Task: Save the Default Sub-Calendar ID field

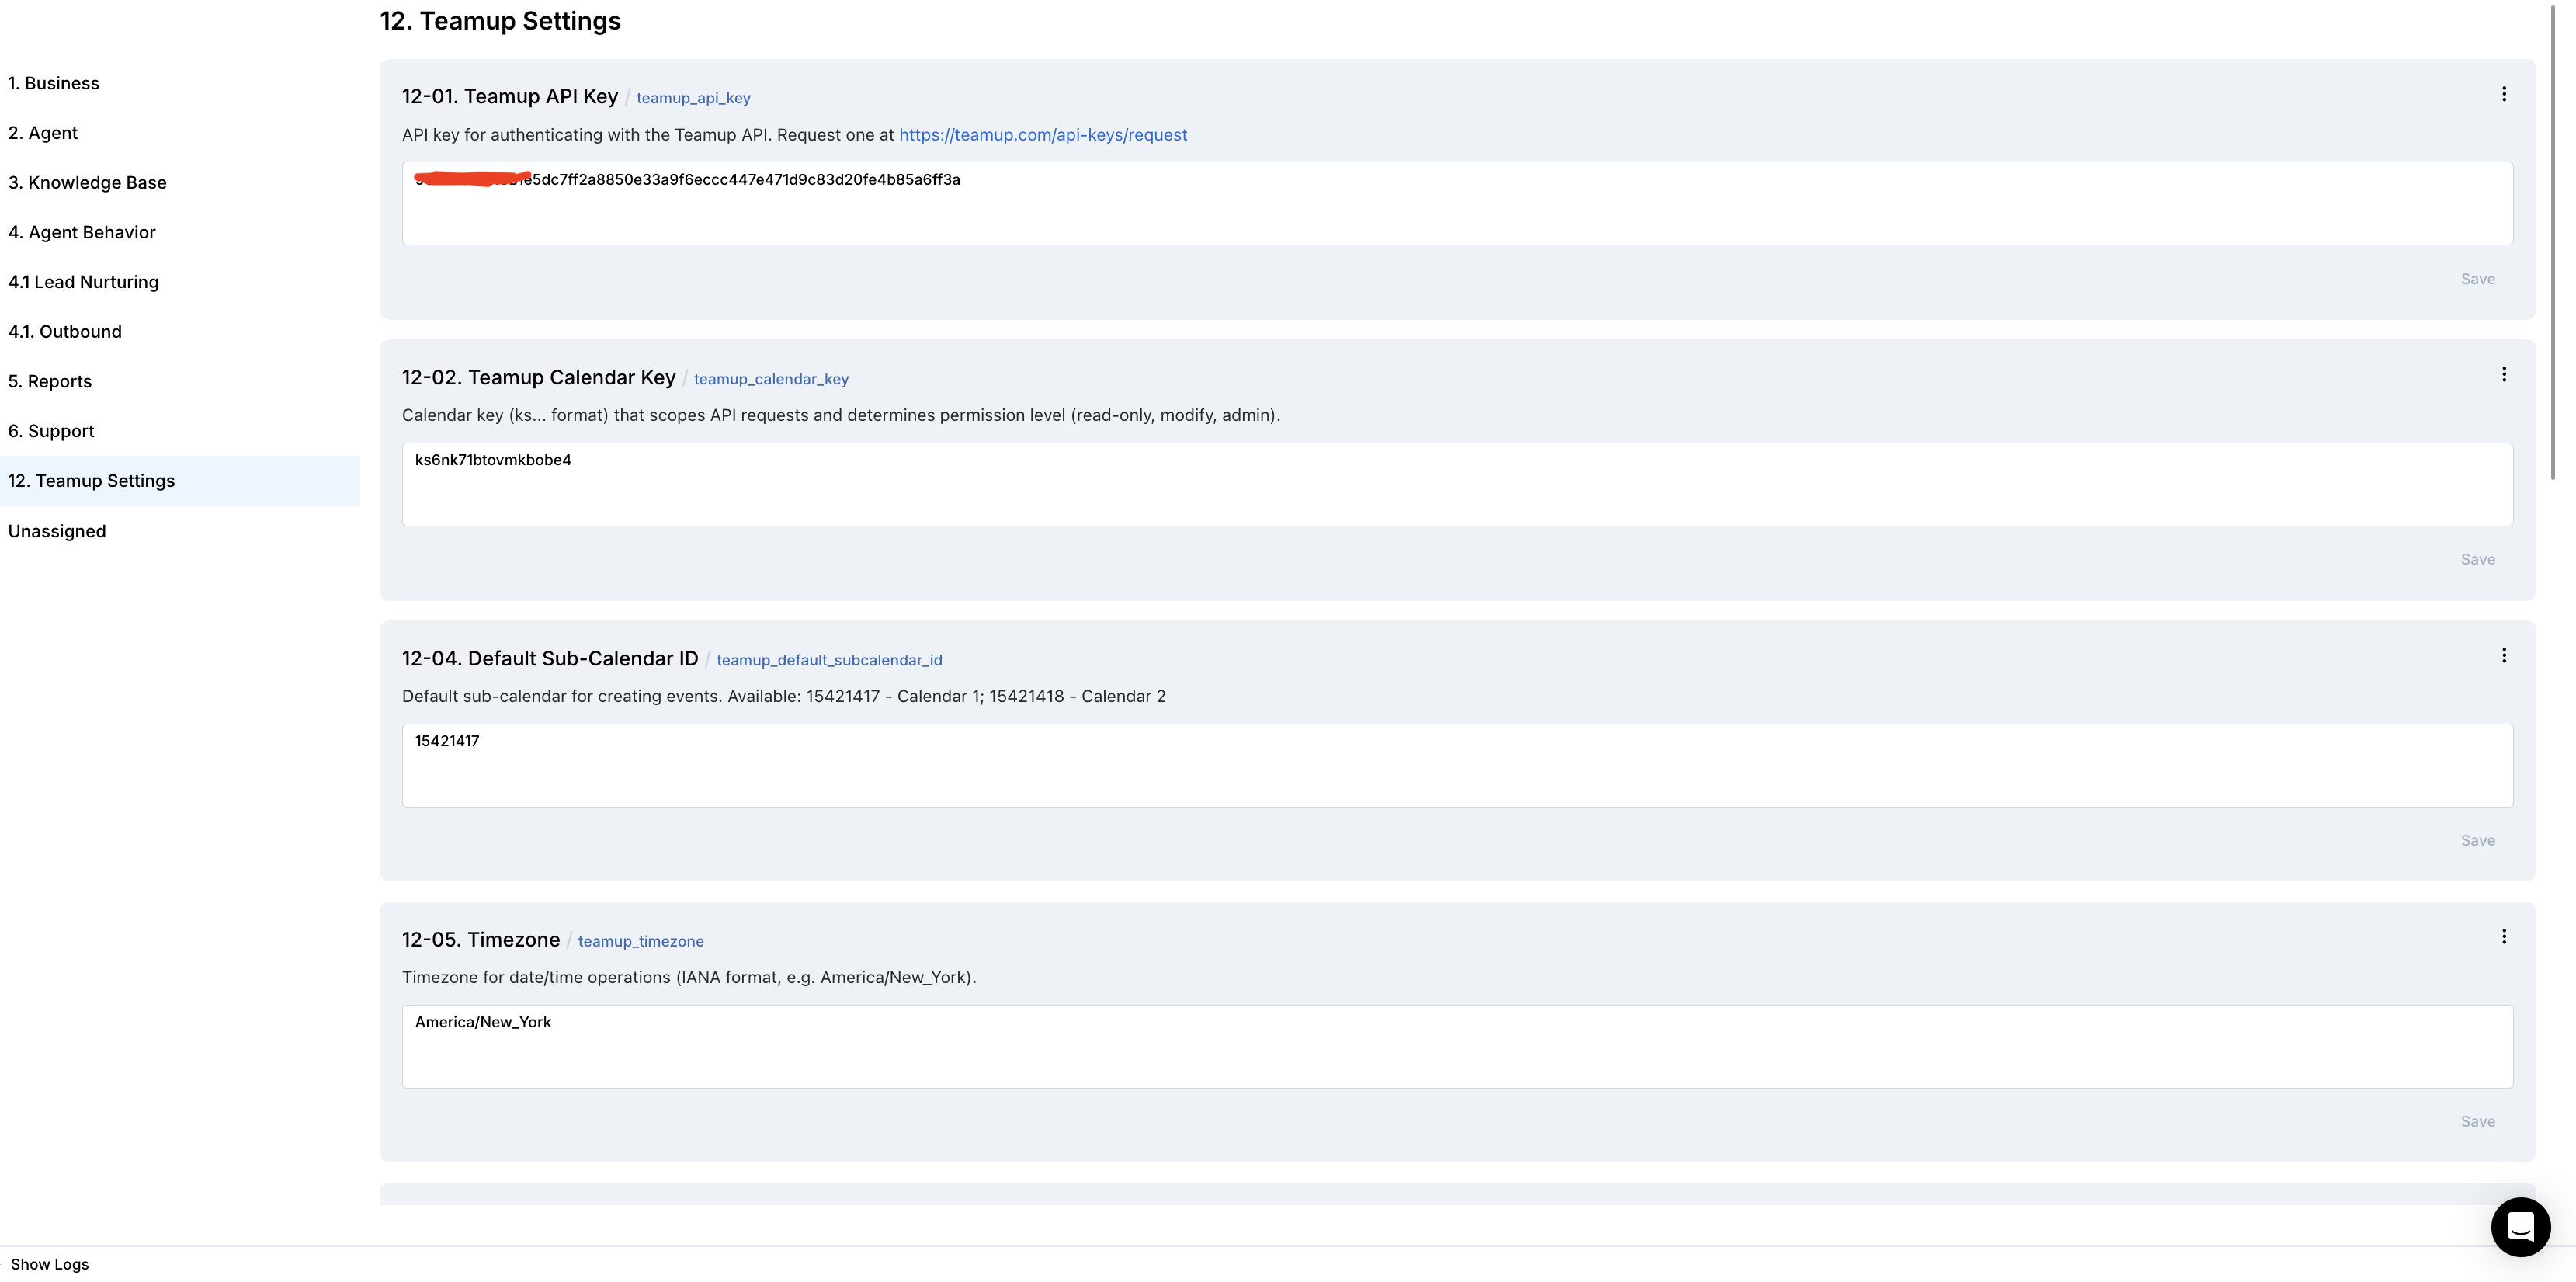Action: point(2477,841)
